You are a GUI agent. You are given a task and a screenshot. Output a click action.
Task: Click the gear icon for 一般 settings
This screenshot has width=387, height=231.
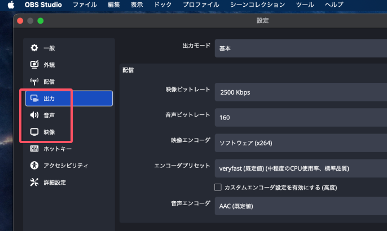pos(34,48)
